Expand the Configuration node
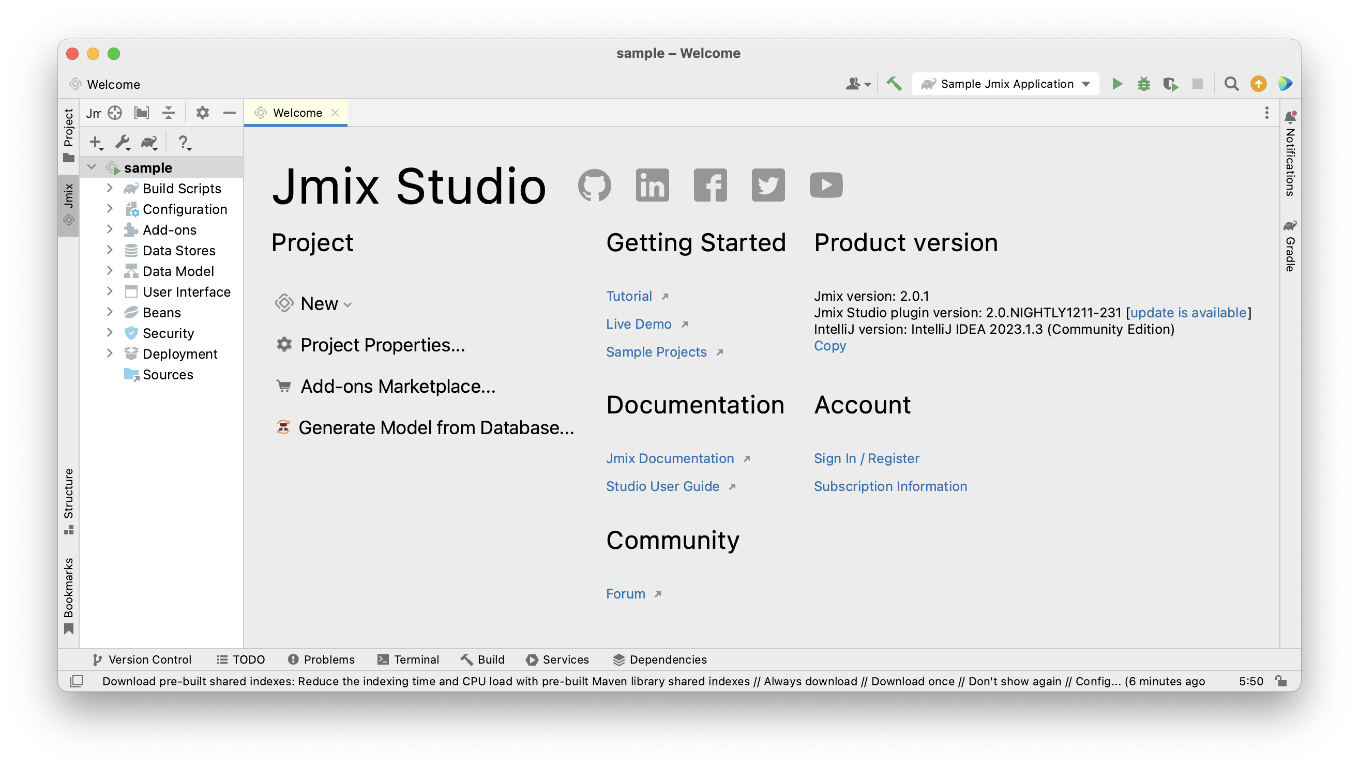Screen dimensions: 1359x768 (110, 208)
